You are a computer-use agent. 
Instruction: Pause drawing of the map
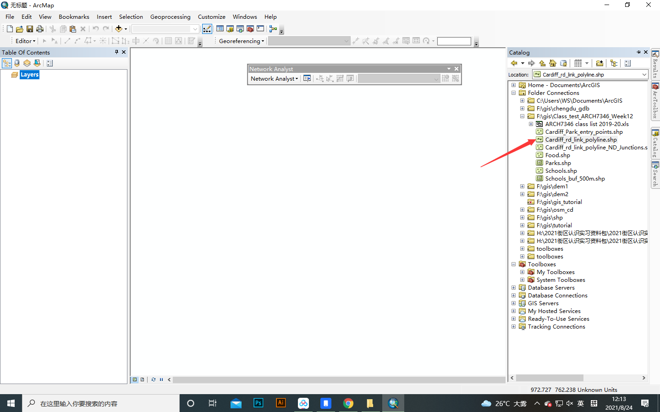pos(161,379)
